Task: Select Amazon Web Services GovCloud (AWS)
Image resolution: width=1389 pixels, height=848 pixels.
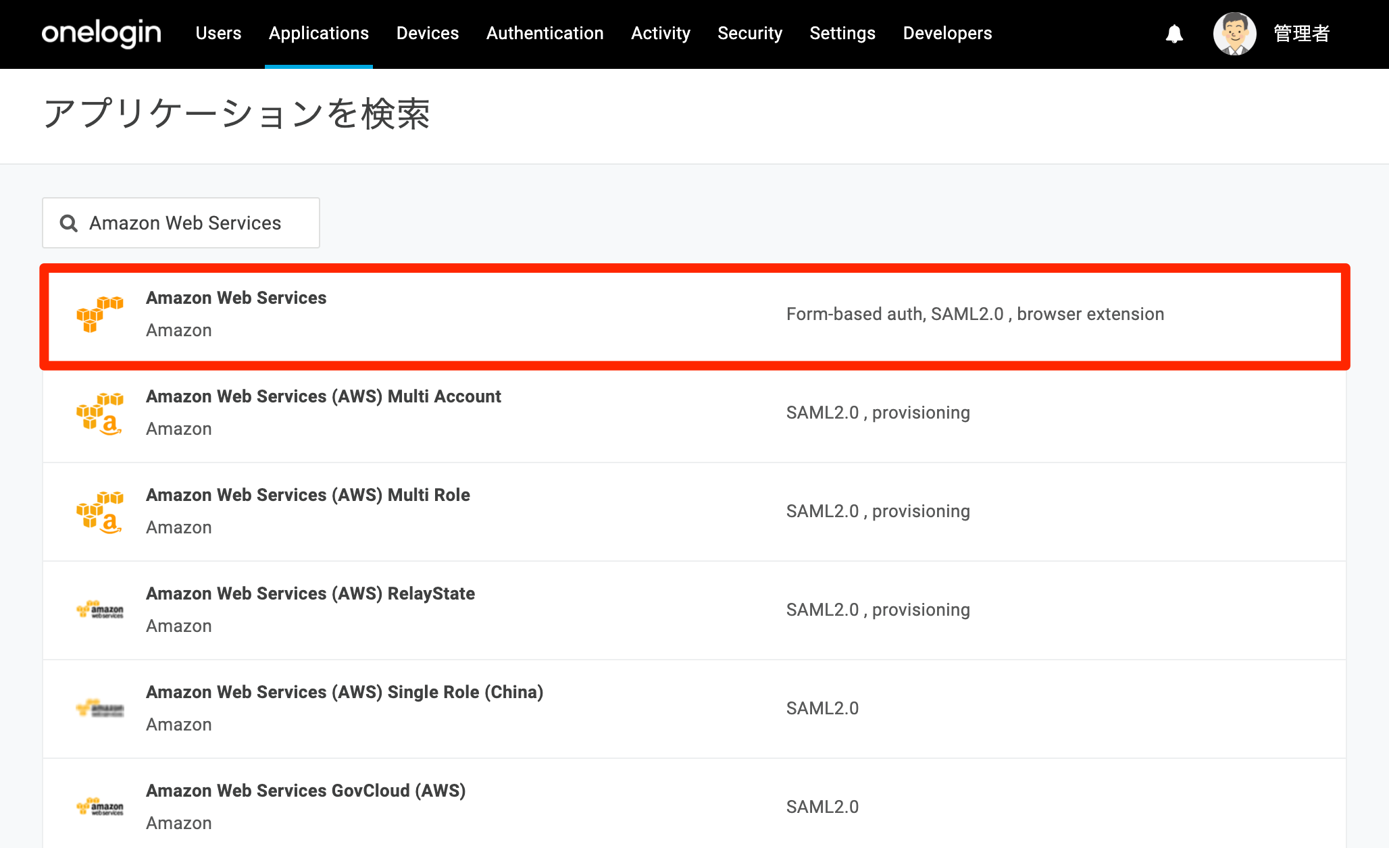Action: tap(694, 803)
